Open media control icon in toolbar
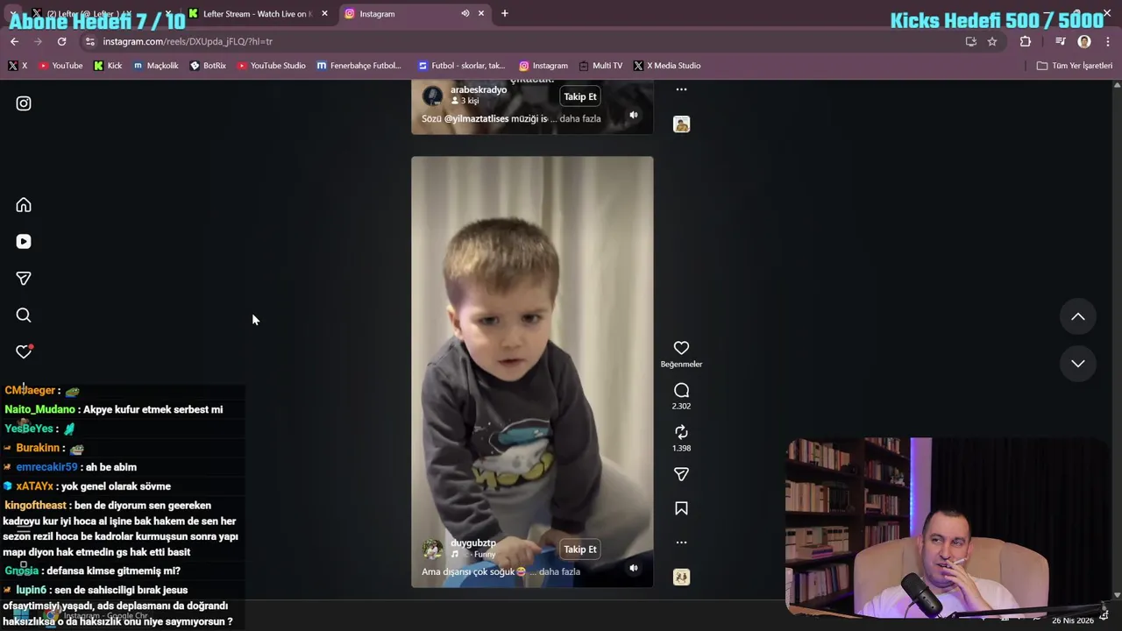The width and height of the screenshot is (1122, 631). (1060, 41)
